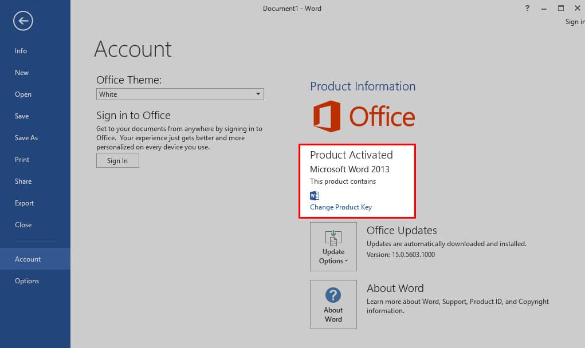This screenshot has height=348, width=585.
Task: Click the Product Information heading
Action: coord(363,86)
